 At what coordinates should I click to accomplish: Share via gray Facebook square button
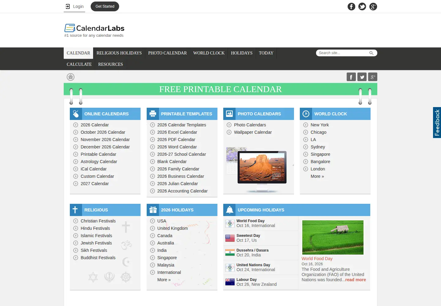point(351,77)
